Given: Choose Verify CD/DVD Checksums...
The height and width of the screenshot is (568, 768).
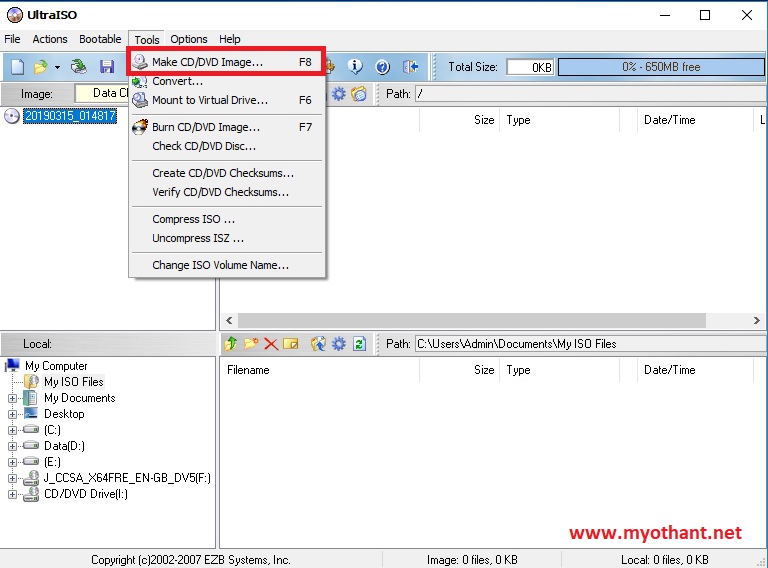Looking at the screenshot, I should (x=226, y=192).
